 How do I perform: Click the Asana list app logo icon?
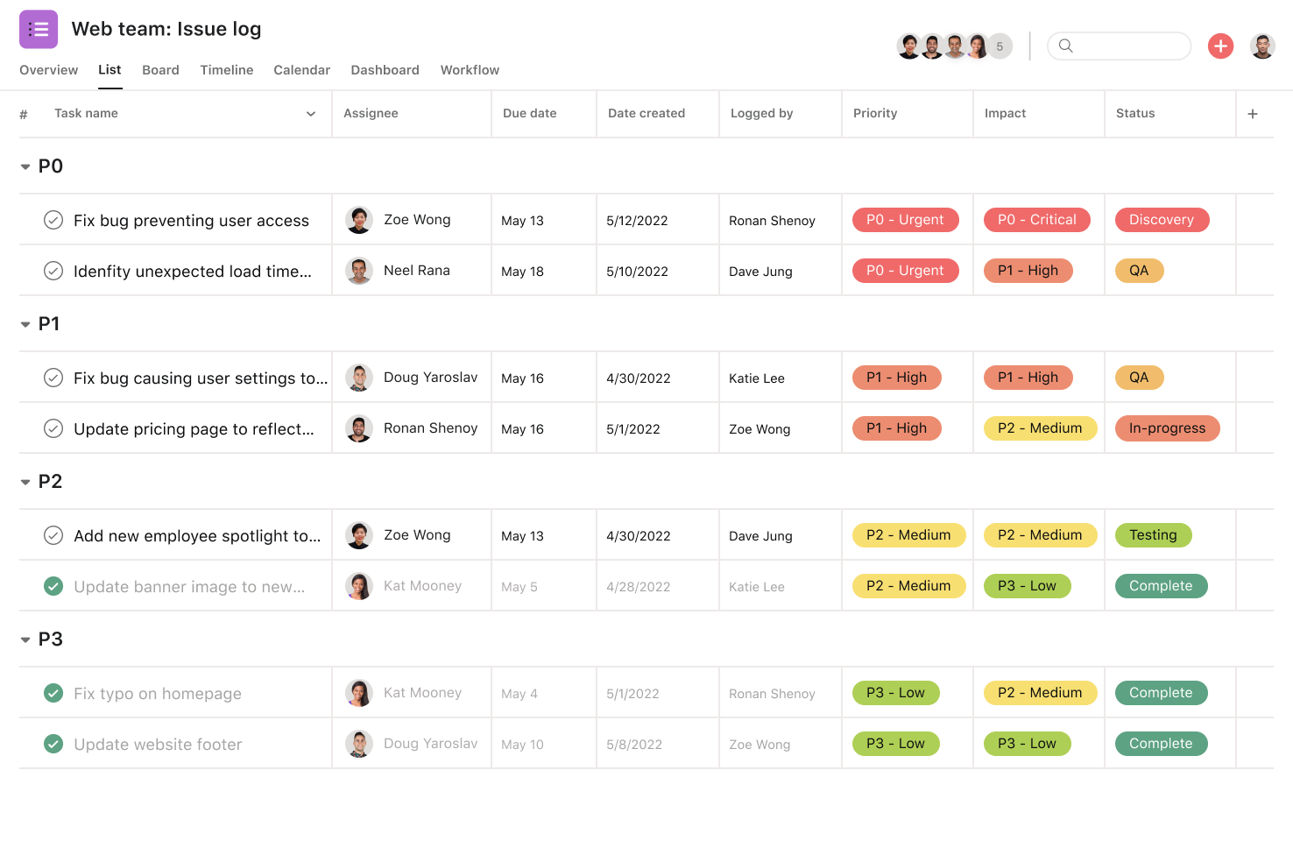coord(38,29)
